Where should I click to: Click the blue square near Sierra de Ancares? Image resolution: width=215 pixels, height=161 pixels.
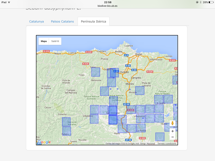point(67,121)
